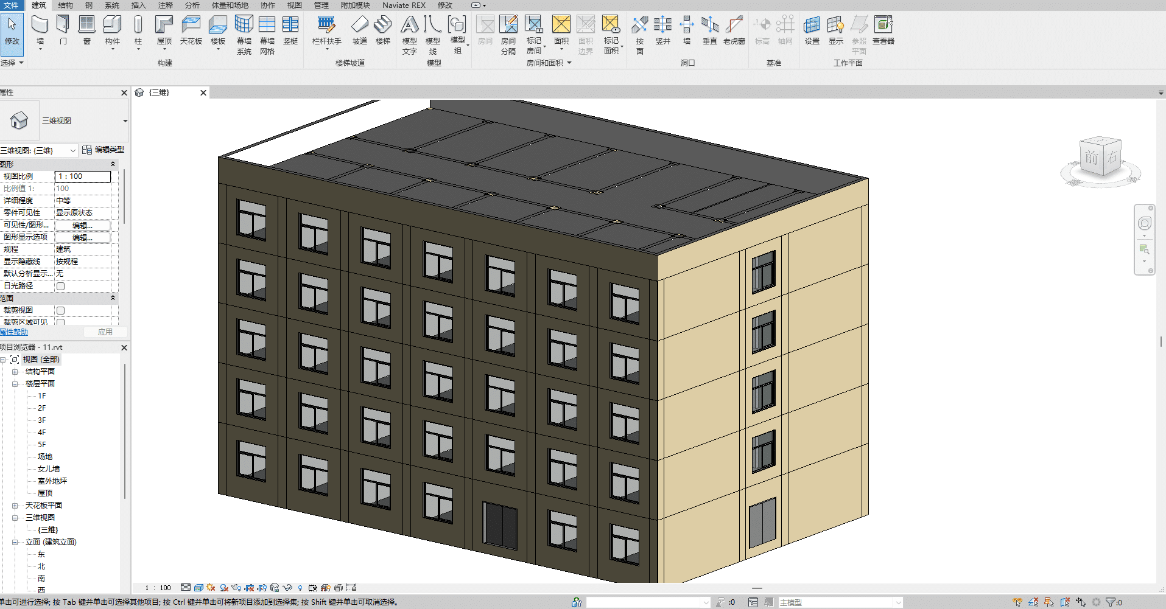Select the 面积 (Area) tool
Image resolution: width=1166 pixels, height=609 pixels.
pos(561,32)
